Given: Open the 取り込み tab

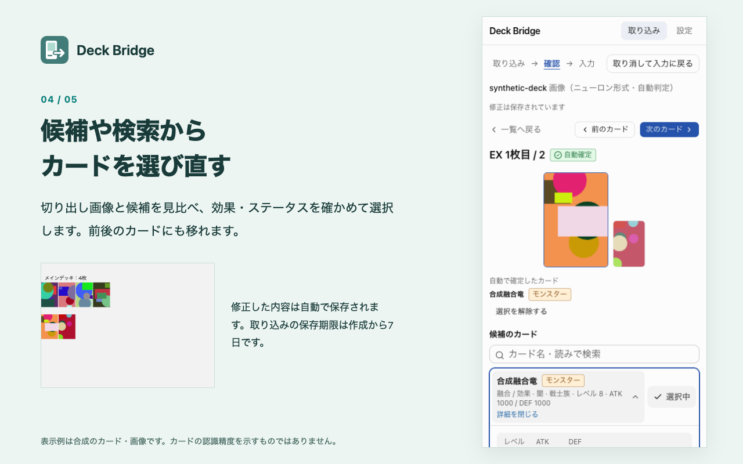Looking at the screenshot, I should [x=644, y=31].
